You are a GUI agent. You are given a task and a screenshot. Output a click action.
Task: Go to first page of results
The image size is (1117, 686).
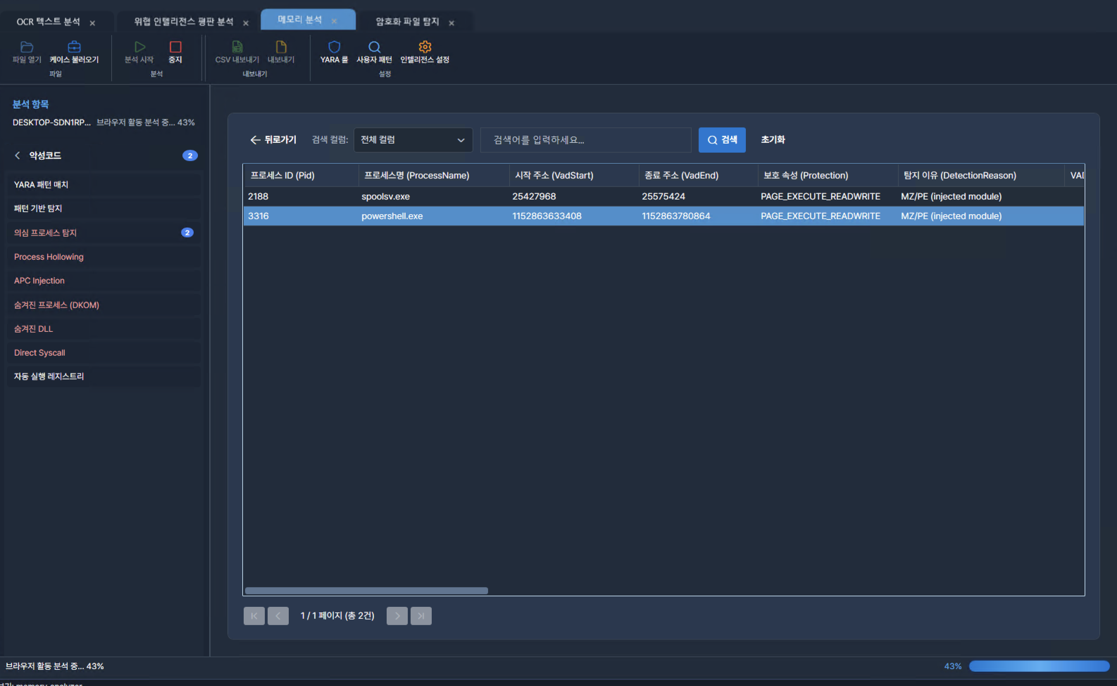coord(254,616)
